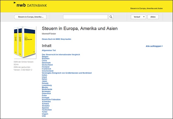The height and width of the screenshot is (119, 173).
Task: Open the 'Vereinigtes Königreich von Großbritannien und Nordirland' entry
Action: click(x=67, y=73)
